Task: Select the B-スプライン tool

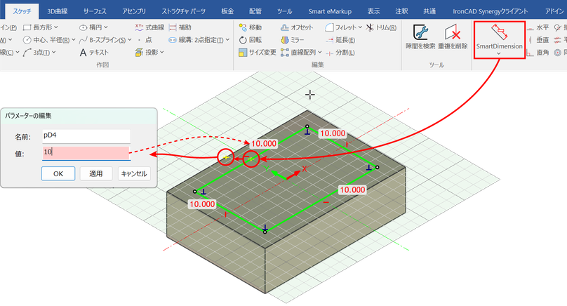Action: (102, 40)
